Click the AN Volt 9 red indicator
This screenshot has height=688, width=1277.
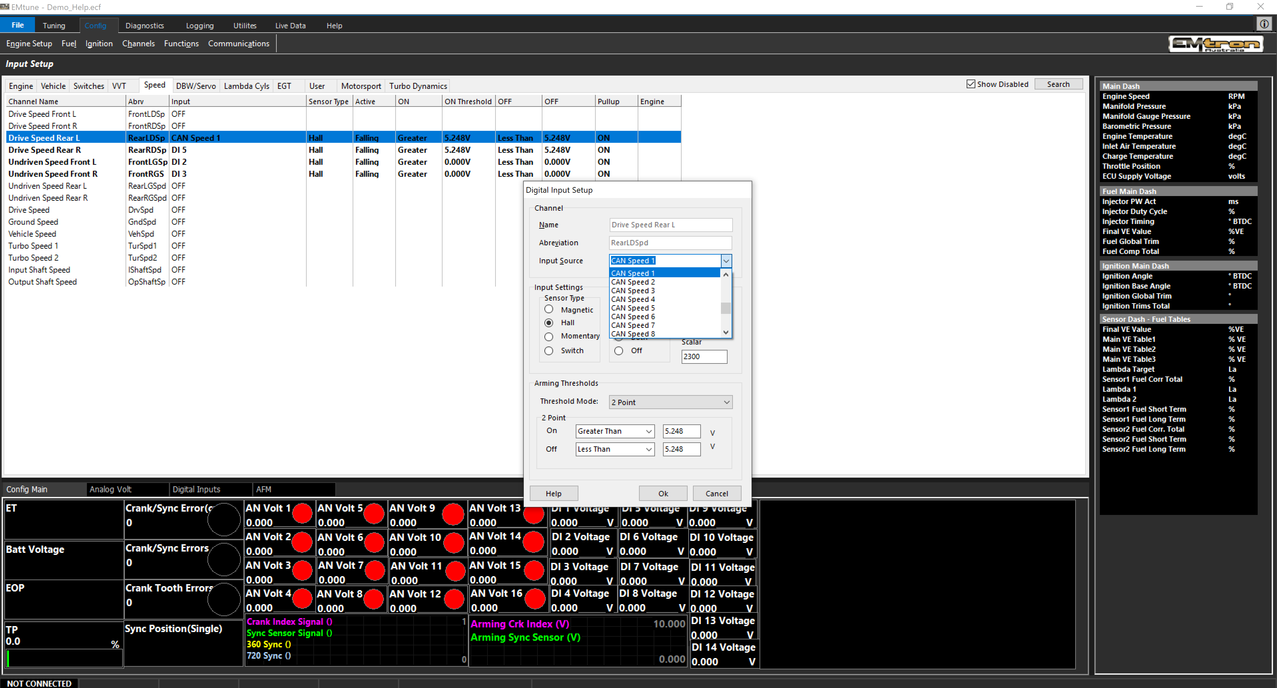pos(453,514)
